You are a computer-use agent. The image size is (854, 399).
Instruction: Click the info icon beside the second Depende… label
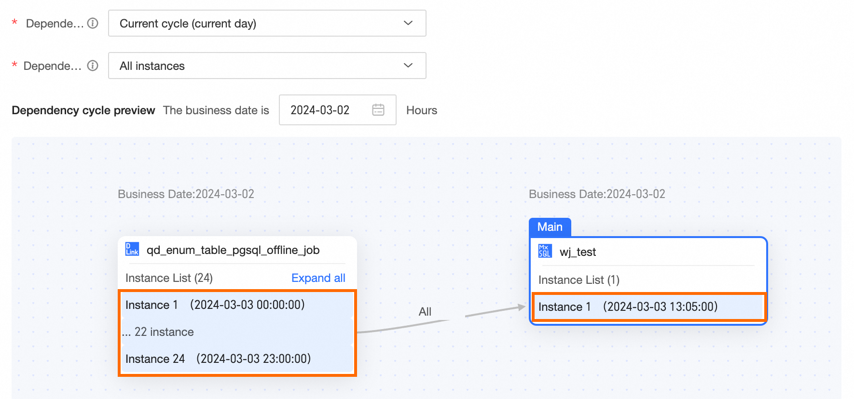(x=93, y=66)
